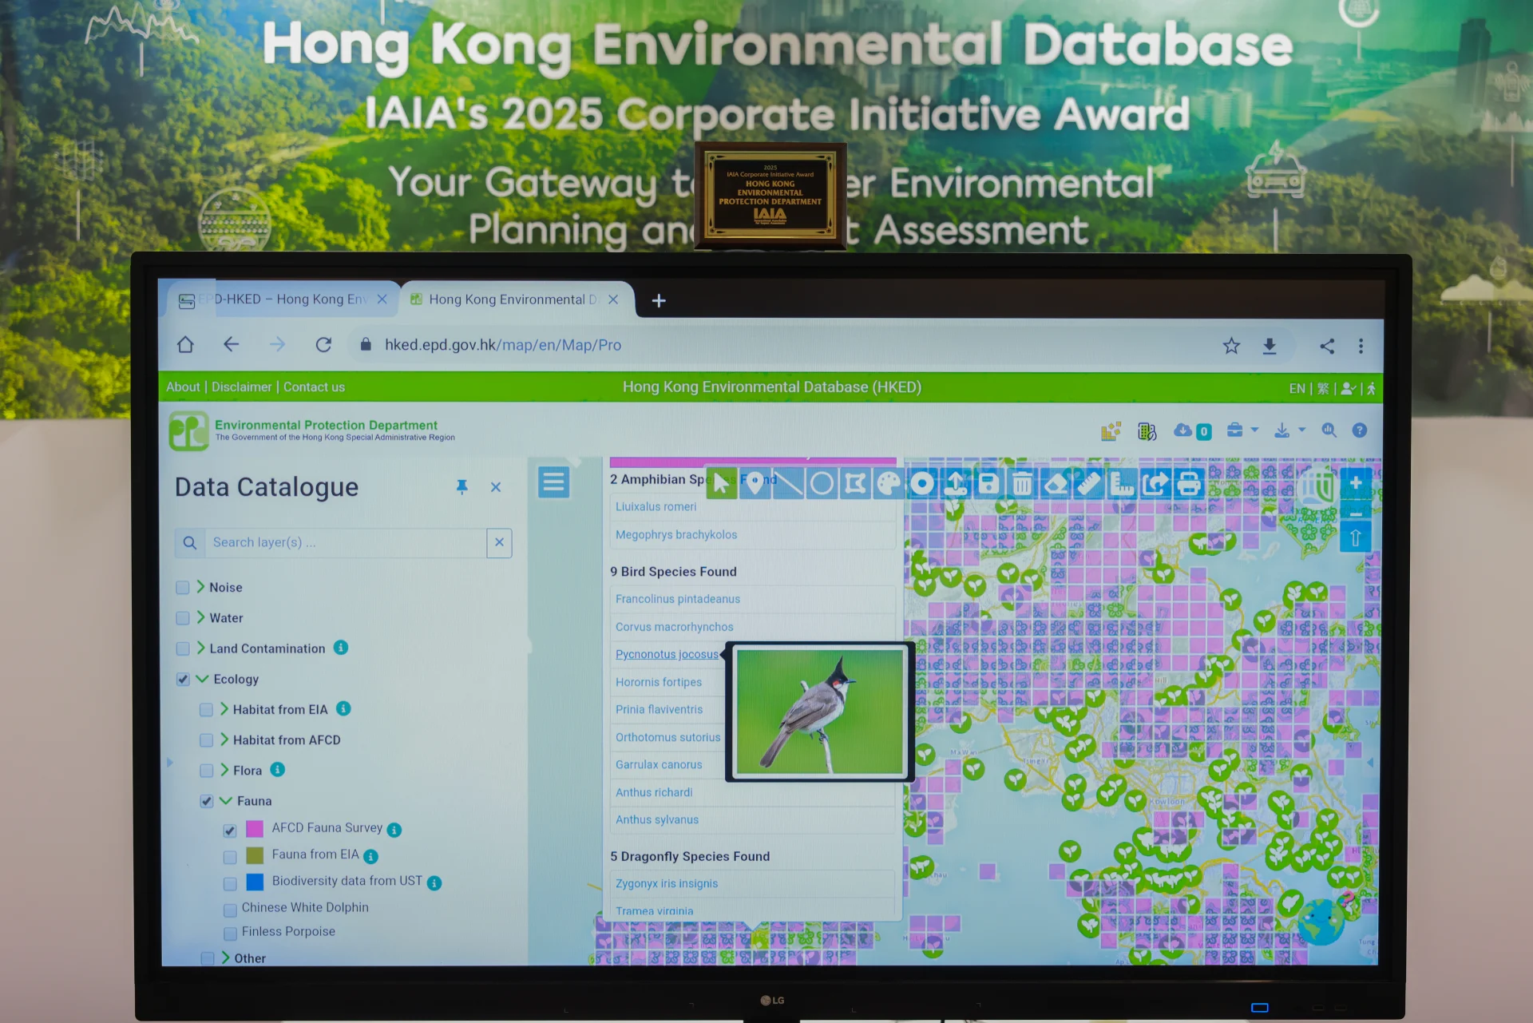Click the trash delete icon
The width and height of the screenshot is (1533, 1023).
[1022, 483]
